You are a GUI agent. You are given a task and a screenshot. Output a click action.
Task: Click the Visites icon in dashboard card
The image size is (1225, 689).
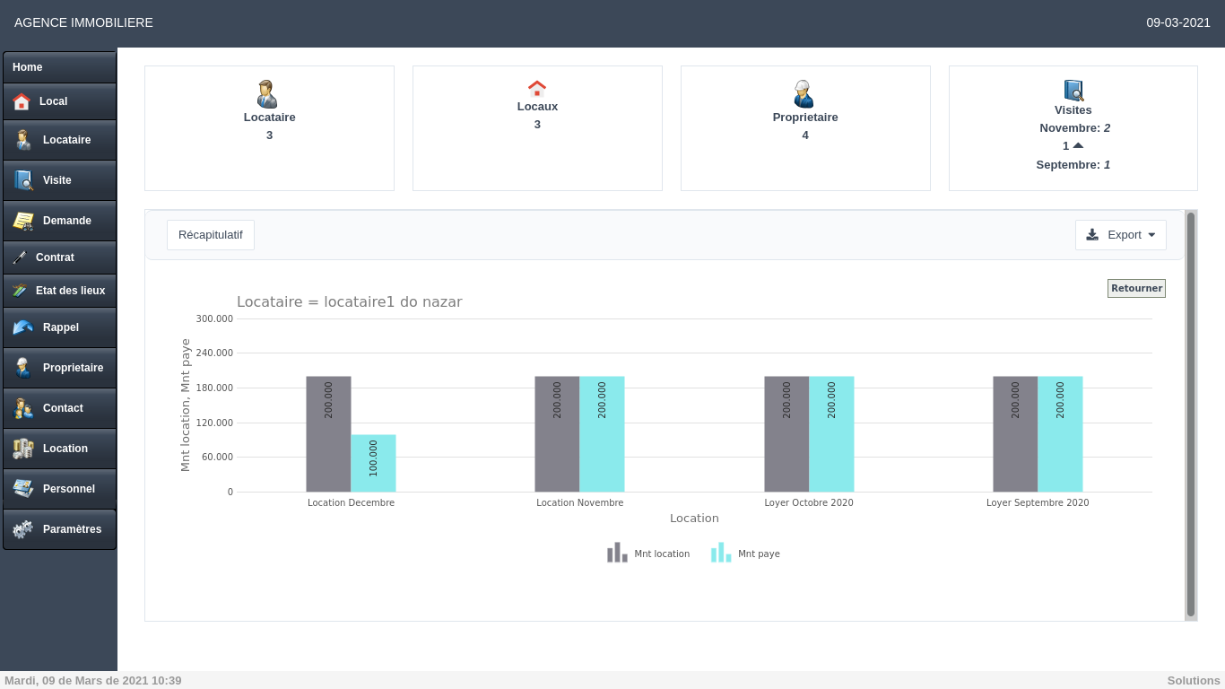pyautogui.click(x=1073, y=91)
